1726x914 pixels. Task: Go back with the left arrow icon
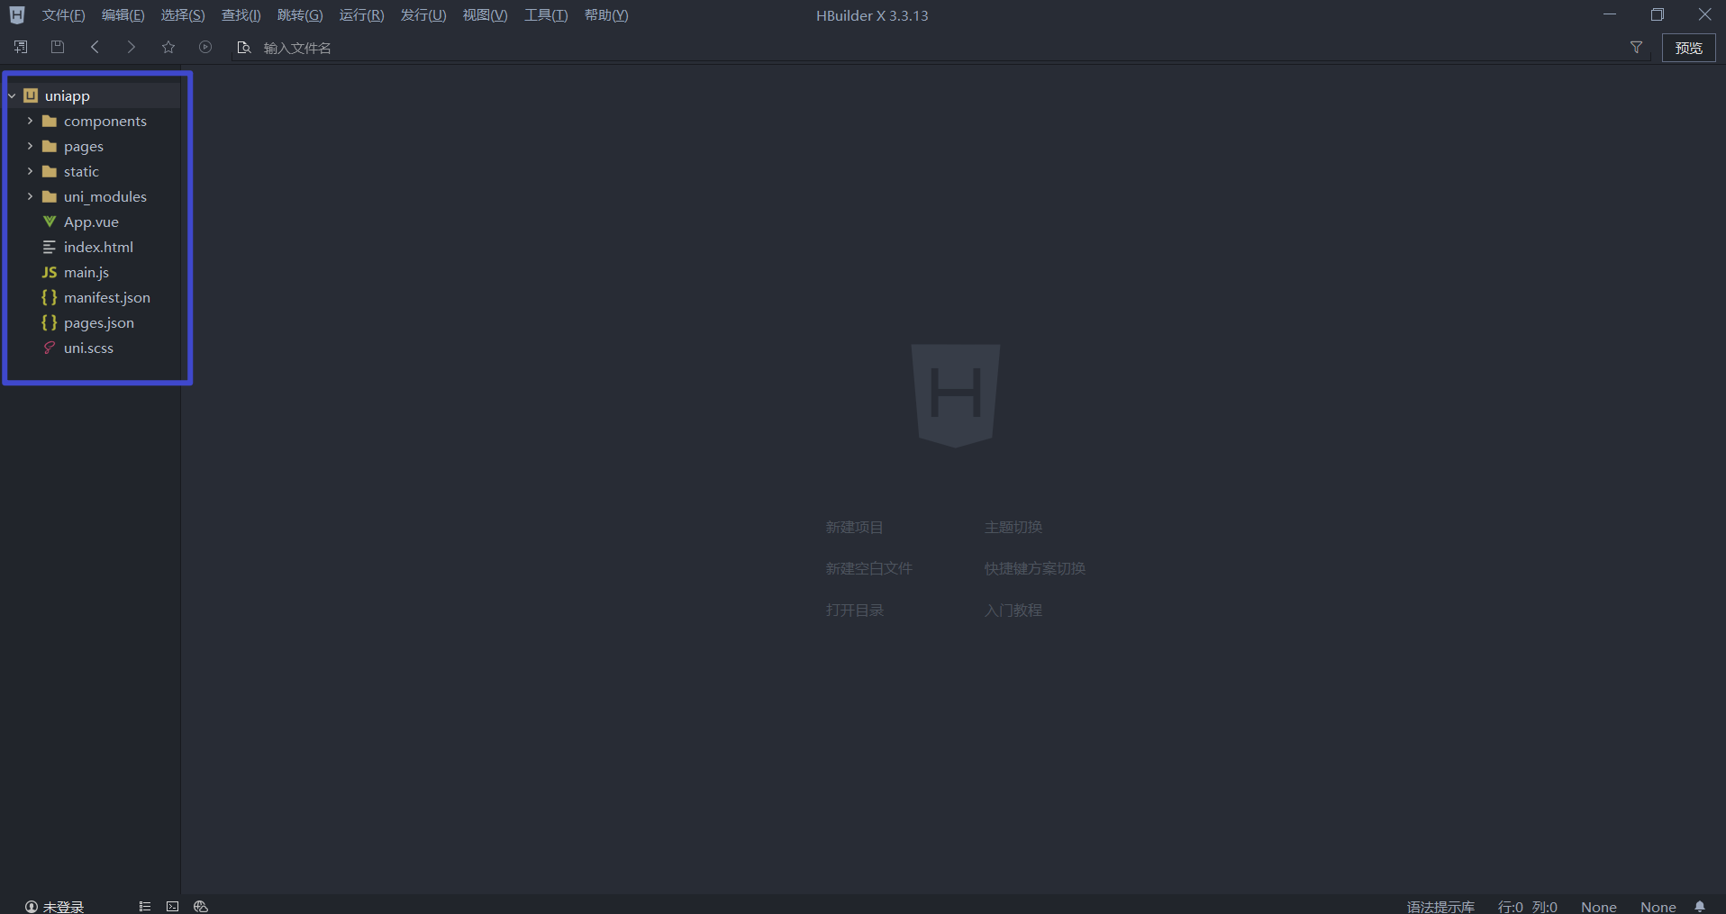pos(95,47)
